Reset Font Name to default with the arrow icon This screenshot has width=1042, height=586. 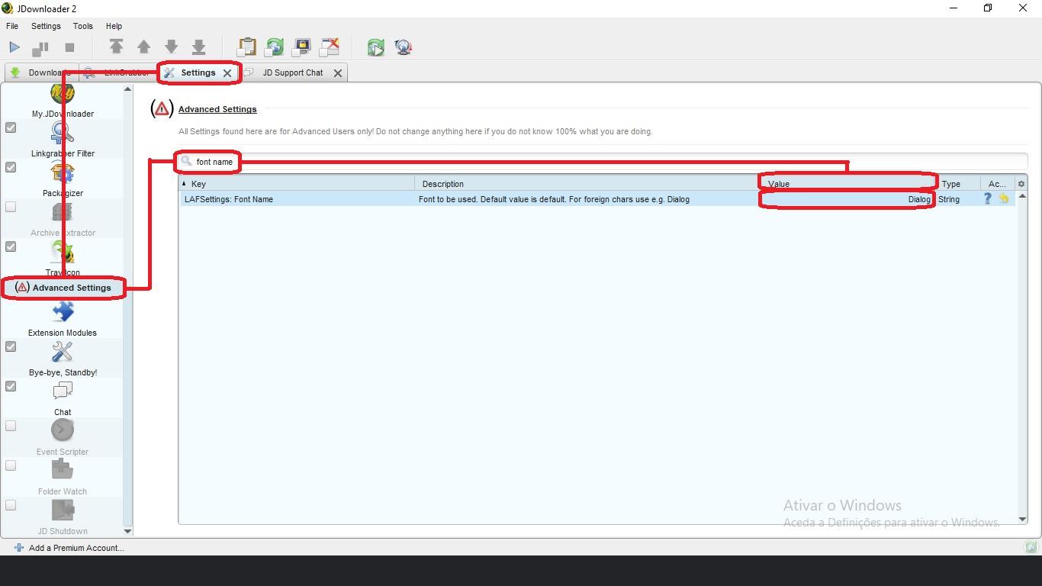click(x=1004, y=198)
